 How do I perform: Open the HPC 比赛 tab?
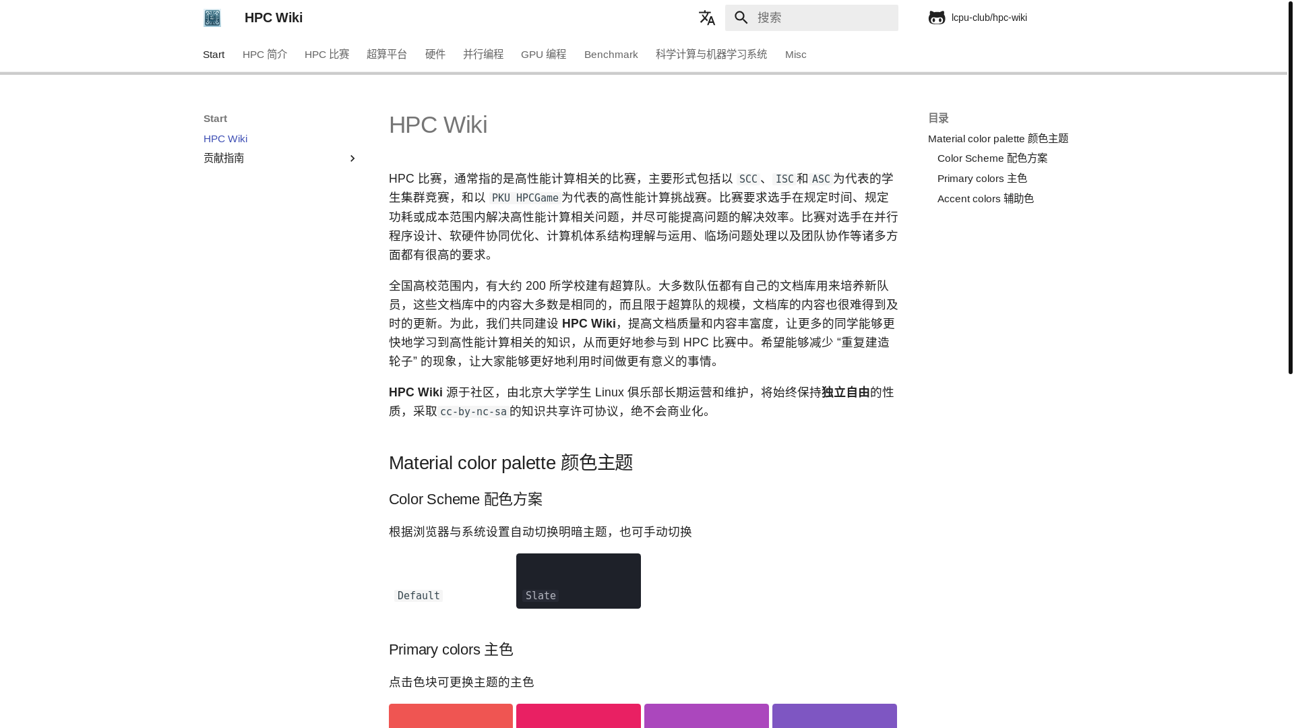(x=327, y=55)
